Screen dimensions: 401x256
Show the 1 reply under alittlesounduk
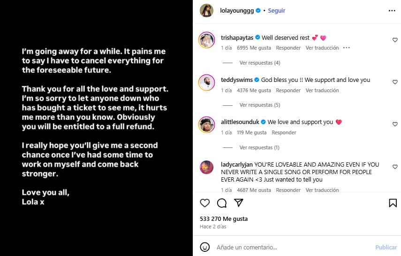point(259,147)
